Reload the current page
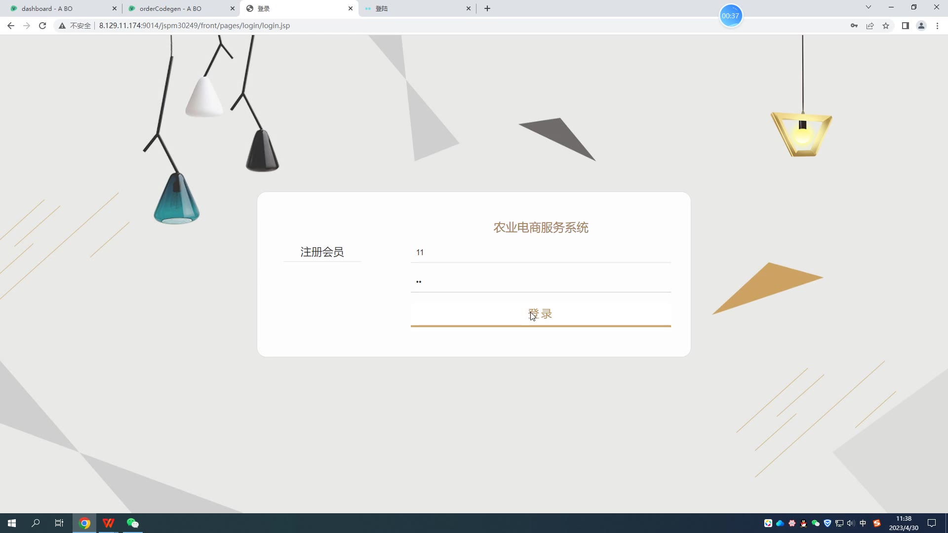The height and width of the screenshot is (533, 948). pyautogui.click(x=42, y=26)
